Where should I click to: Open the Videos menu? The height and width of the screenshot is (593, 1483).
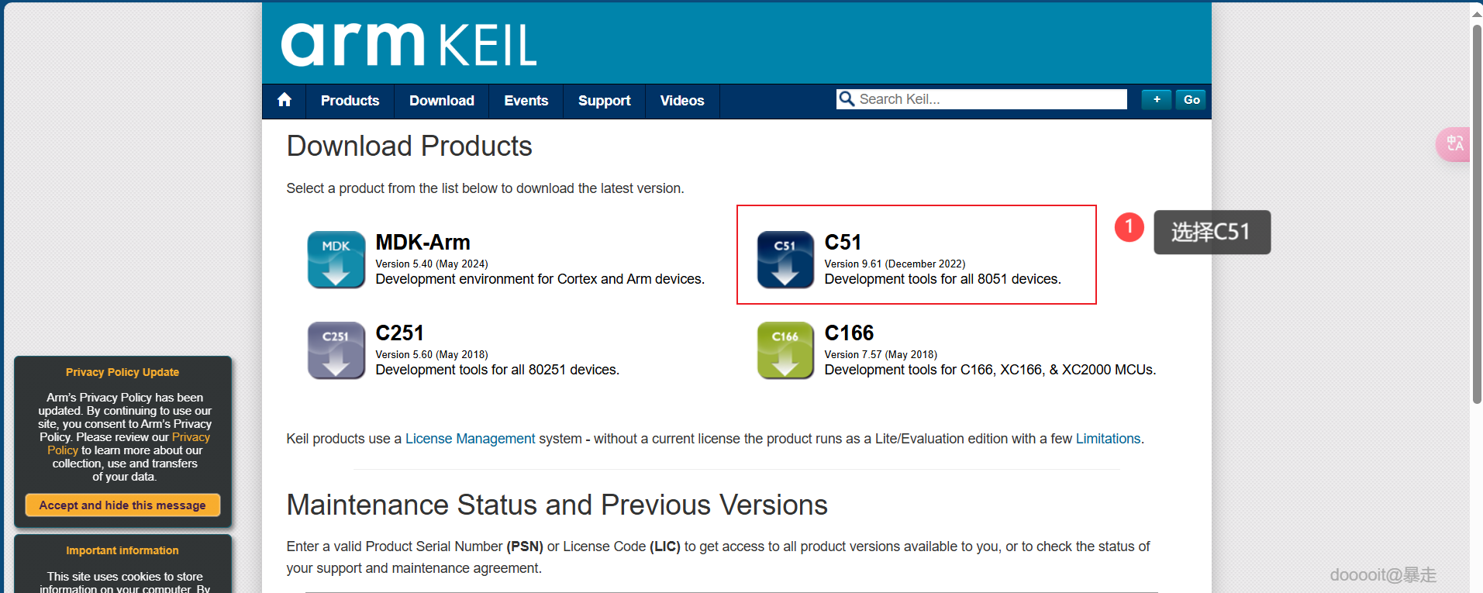(681, 101)
